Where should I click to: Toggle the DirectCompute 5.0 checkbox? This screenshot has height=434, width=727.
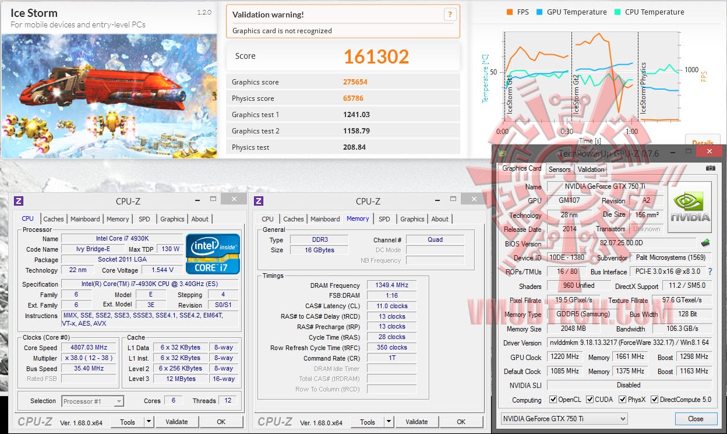tap(654, 400)
